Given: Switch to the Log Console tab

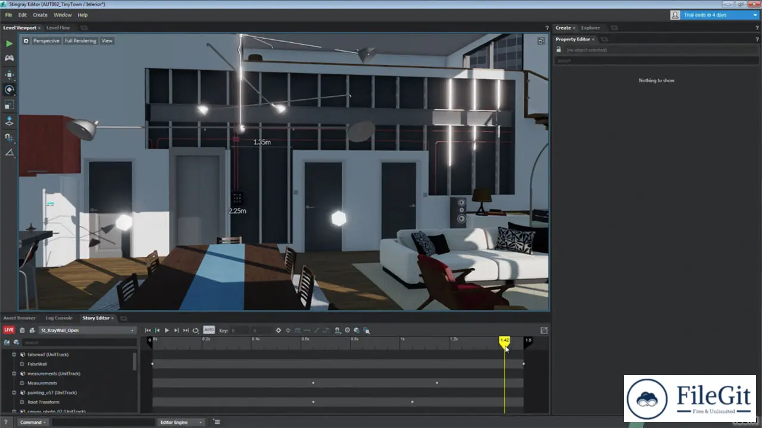Looking at the screenshot, I should 59,318.
